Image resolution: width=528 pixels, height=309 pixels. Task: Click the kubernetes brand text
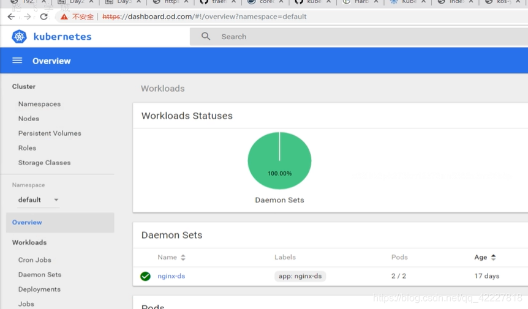62,36
